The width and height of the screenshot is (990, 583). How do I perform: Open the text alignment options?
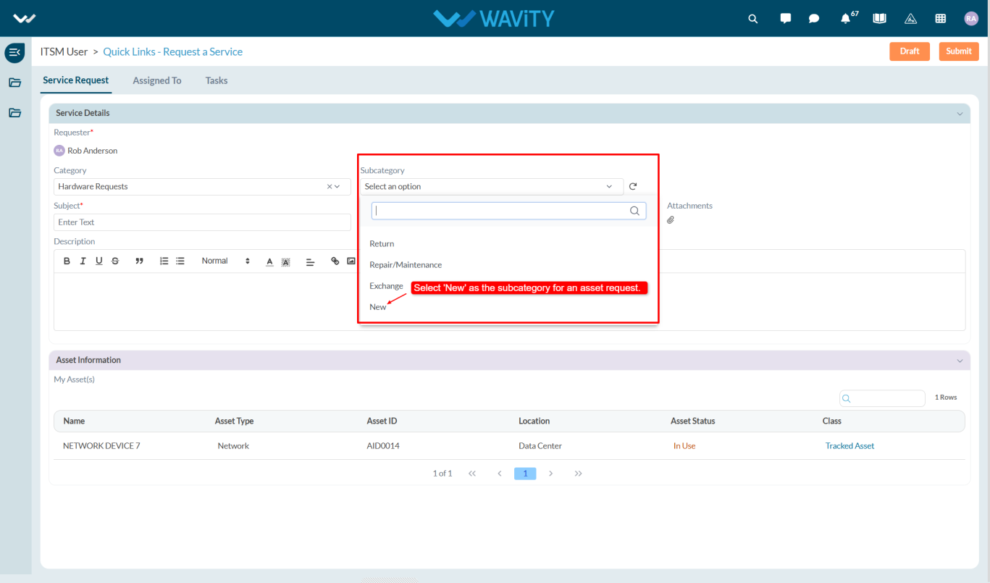coord(310,261)
